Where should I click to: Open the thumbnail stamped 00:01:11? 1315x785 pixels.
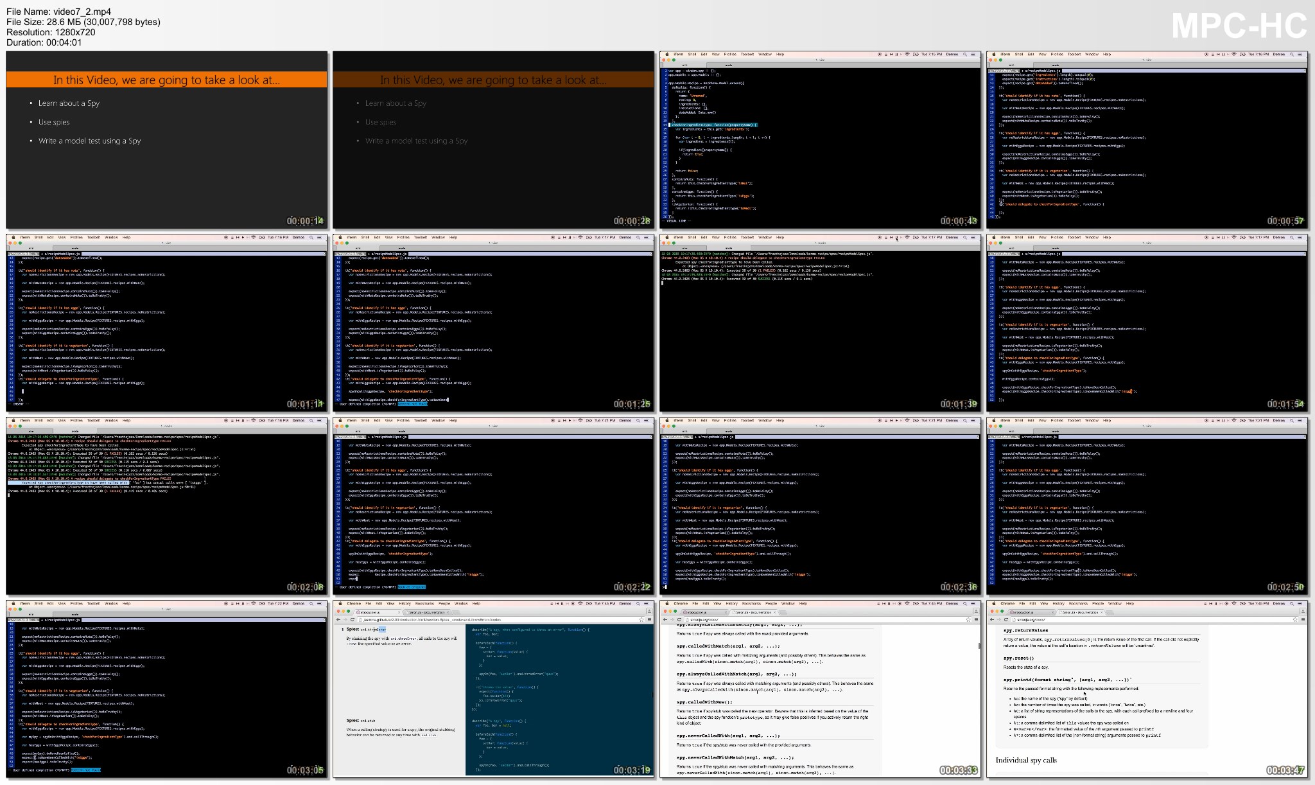click(x=167, y=323)
